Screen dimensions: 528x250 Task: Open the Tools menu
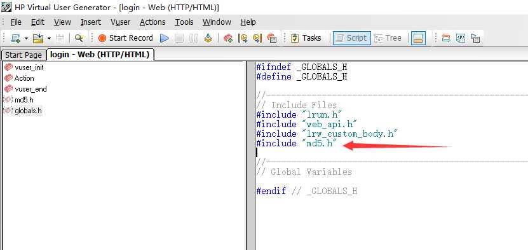pos(184,22)
